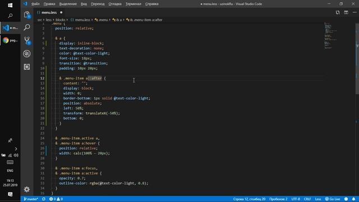
Task: Click the menu.less breadcrumb segment
Action: click(80, 20)
